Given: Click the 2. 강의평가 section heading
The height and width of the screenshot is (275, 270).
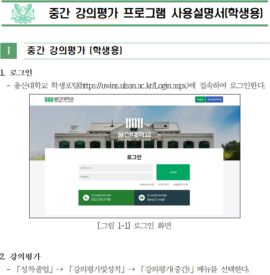Looking at the screenshot, I should [20, 257].
